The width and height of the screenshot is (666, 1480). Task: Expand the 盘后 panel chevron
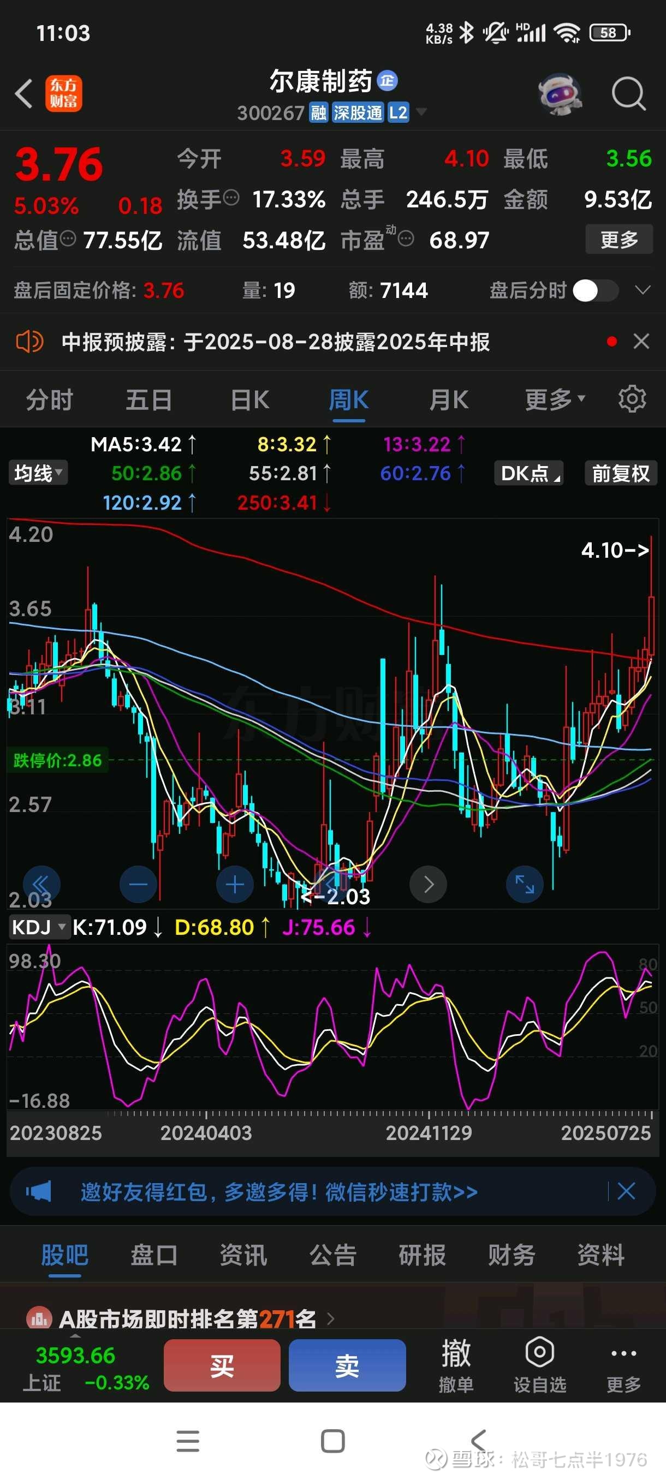(x=643, y=290)
